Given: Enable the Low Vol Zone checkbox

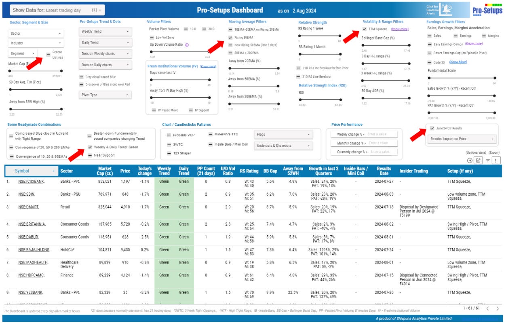Looking at the screenshot, I should pos(152,37).
